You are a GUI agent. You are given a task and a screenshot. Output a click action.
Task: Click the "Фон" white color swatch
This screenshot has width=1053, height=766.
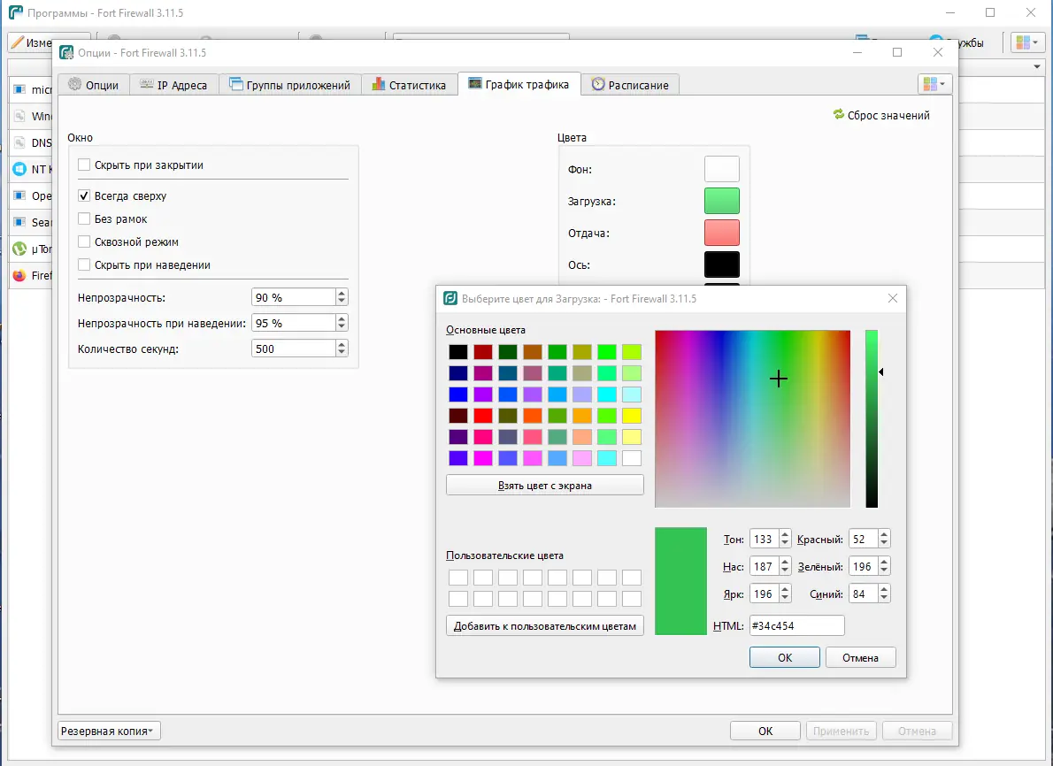tap(722, 169)
